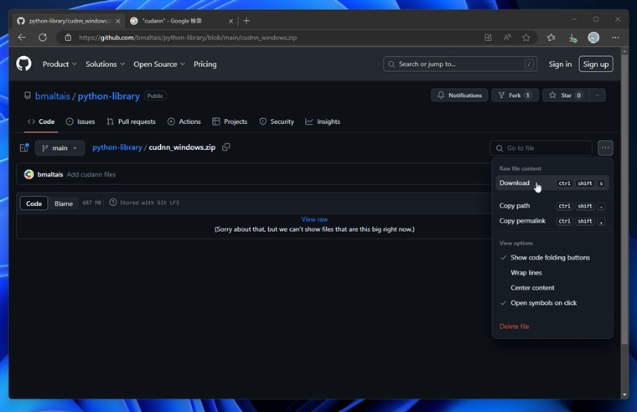The height and width of the screenshot is (412, 637).
Task: Click the bmaltais commit author name
Action: (50, 174)
